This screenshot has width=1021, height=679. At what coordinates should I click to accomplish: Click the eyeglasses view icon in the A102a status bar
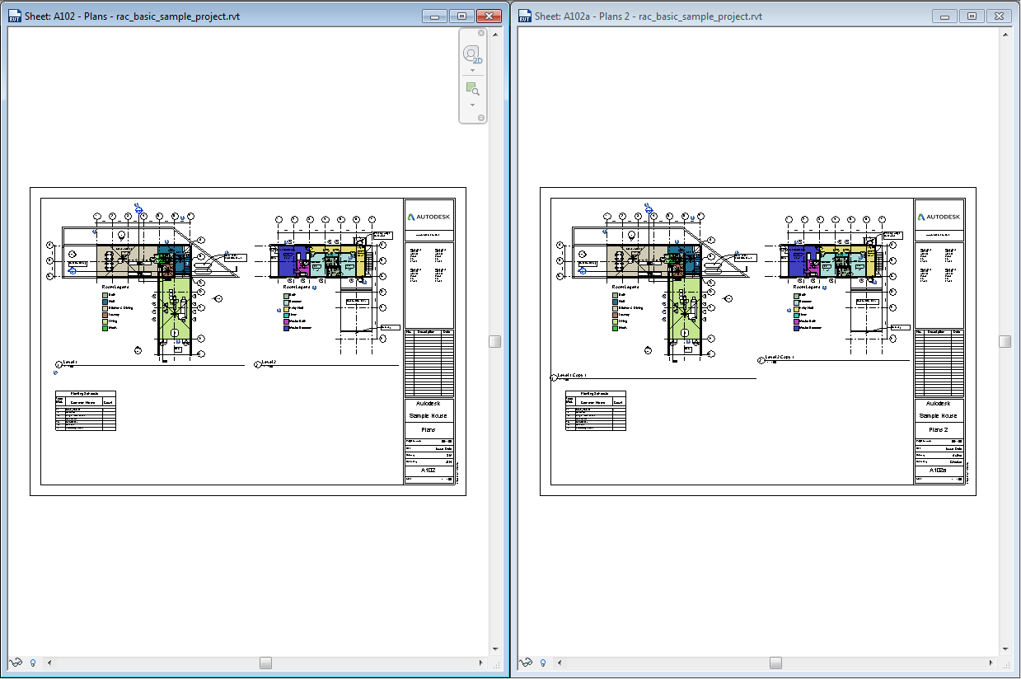pyautogui.click(x=525, y=663)
